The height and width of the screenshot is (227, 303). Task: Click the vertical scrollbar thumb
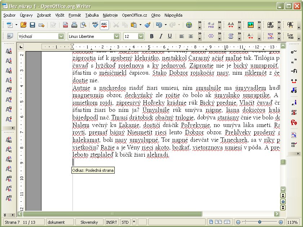[283, 162]
